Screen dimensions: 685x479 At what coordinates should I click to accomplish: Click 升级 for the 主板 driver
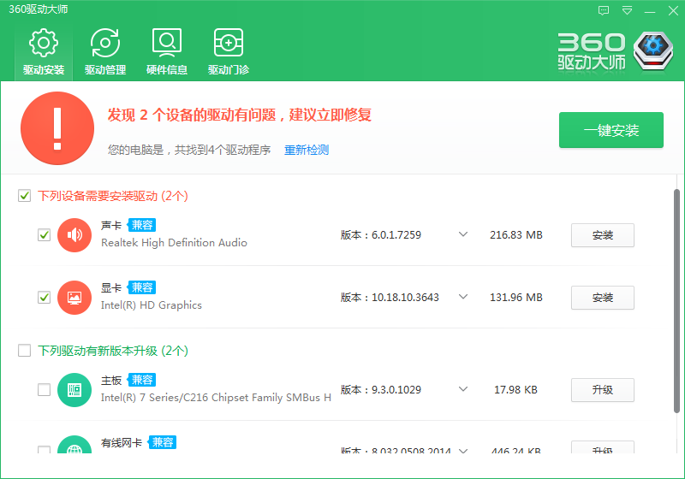pyautogui.click(x=603, y=390)
